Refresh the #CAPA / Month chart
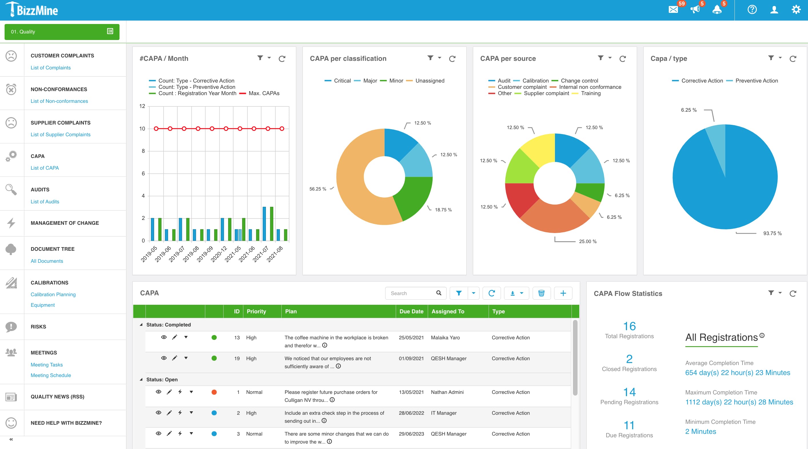The height and width of the screenshot is (449, 808). pyautogui.click(x=282, y=59)
